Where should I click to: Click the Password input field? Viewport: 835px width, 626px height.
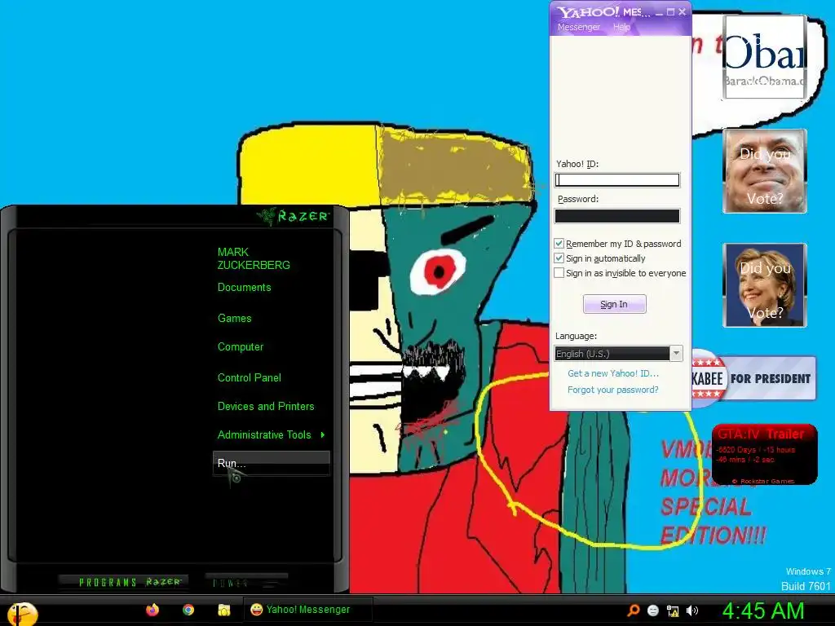tap(617, 215)
